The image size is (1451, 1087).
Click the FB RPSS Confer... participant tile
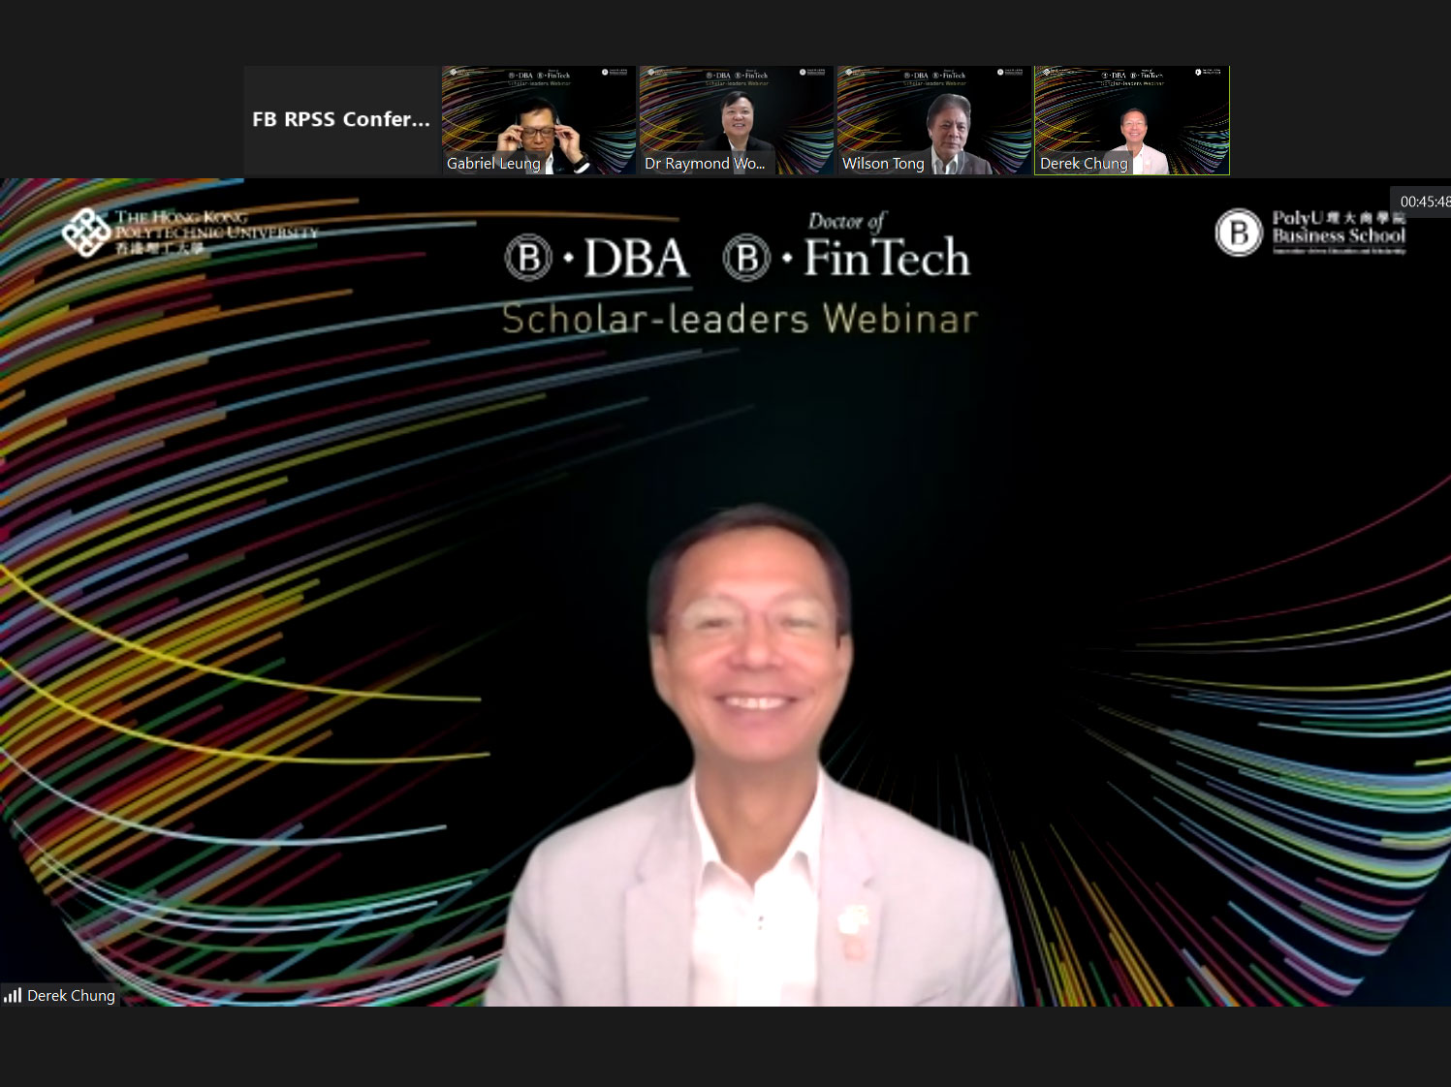click(341, 119)
